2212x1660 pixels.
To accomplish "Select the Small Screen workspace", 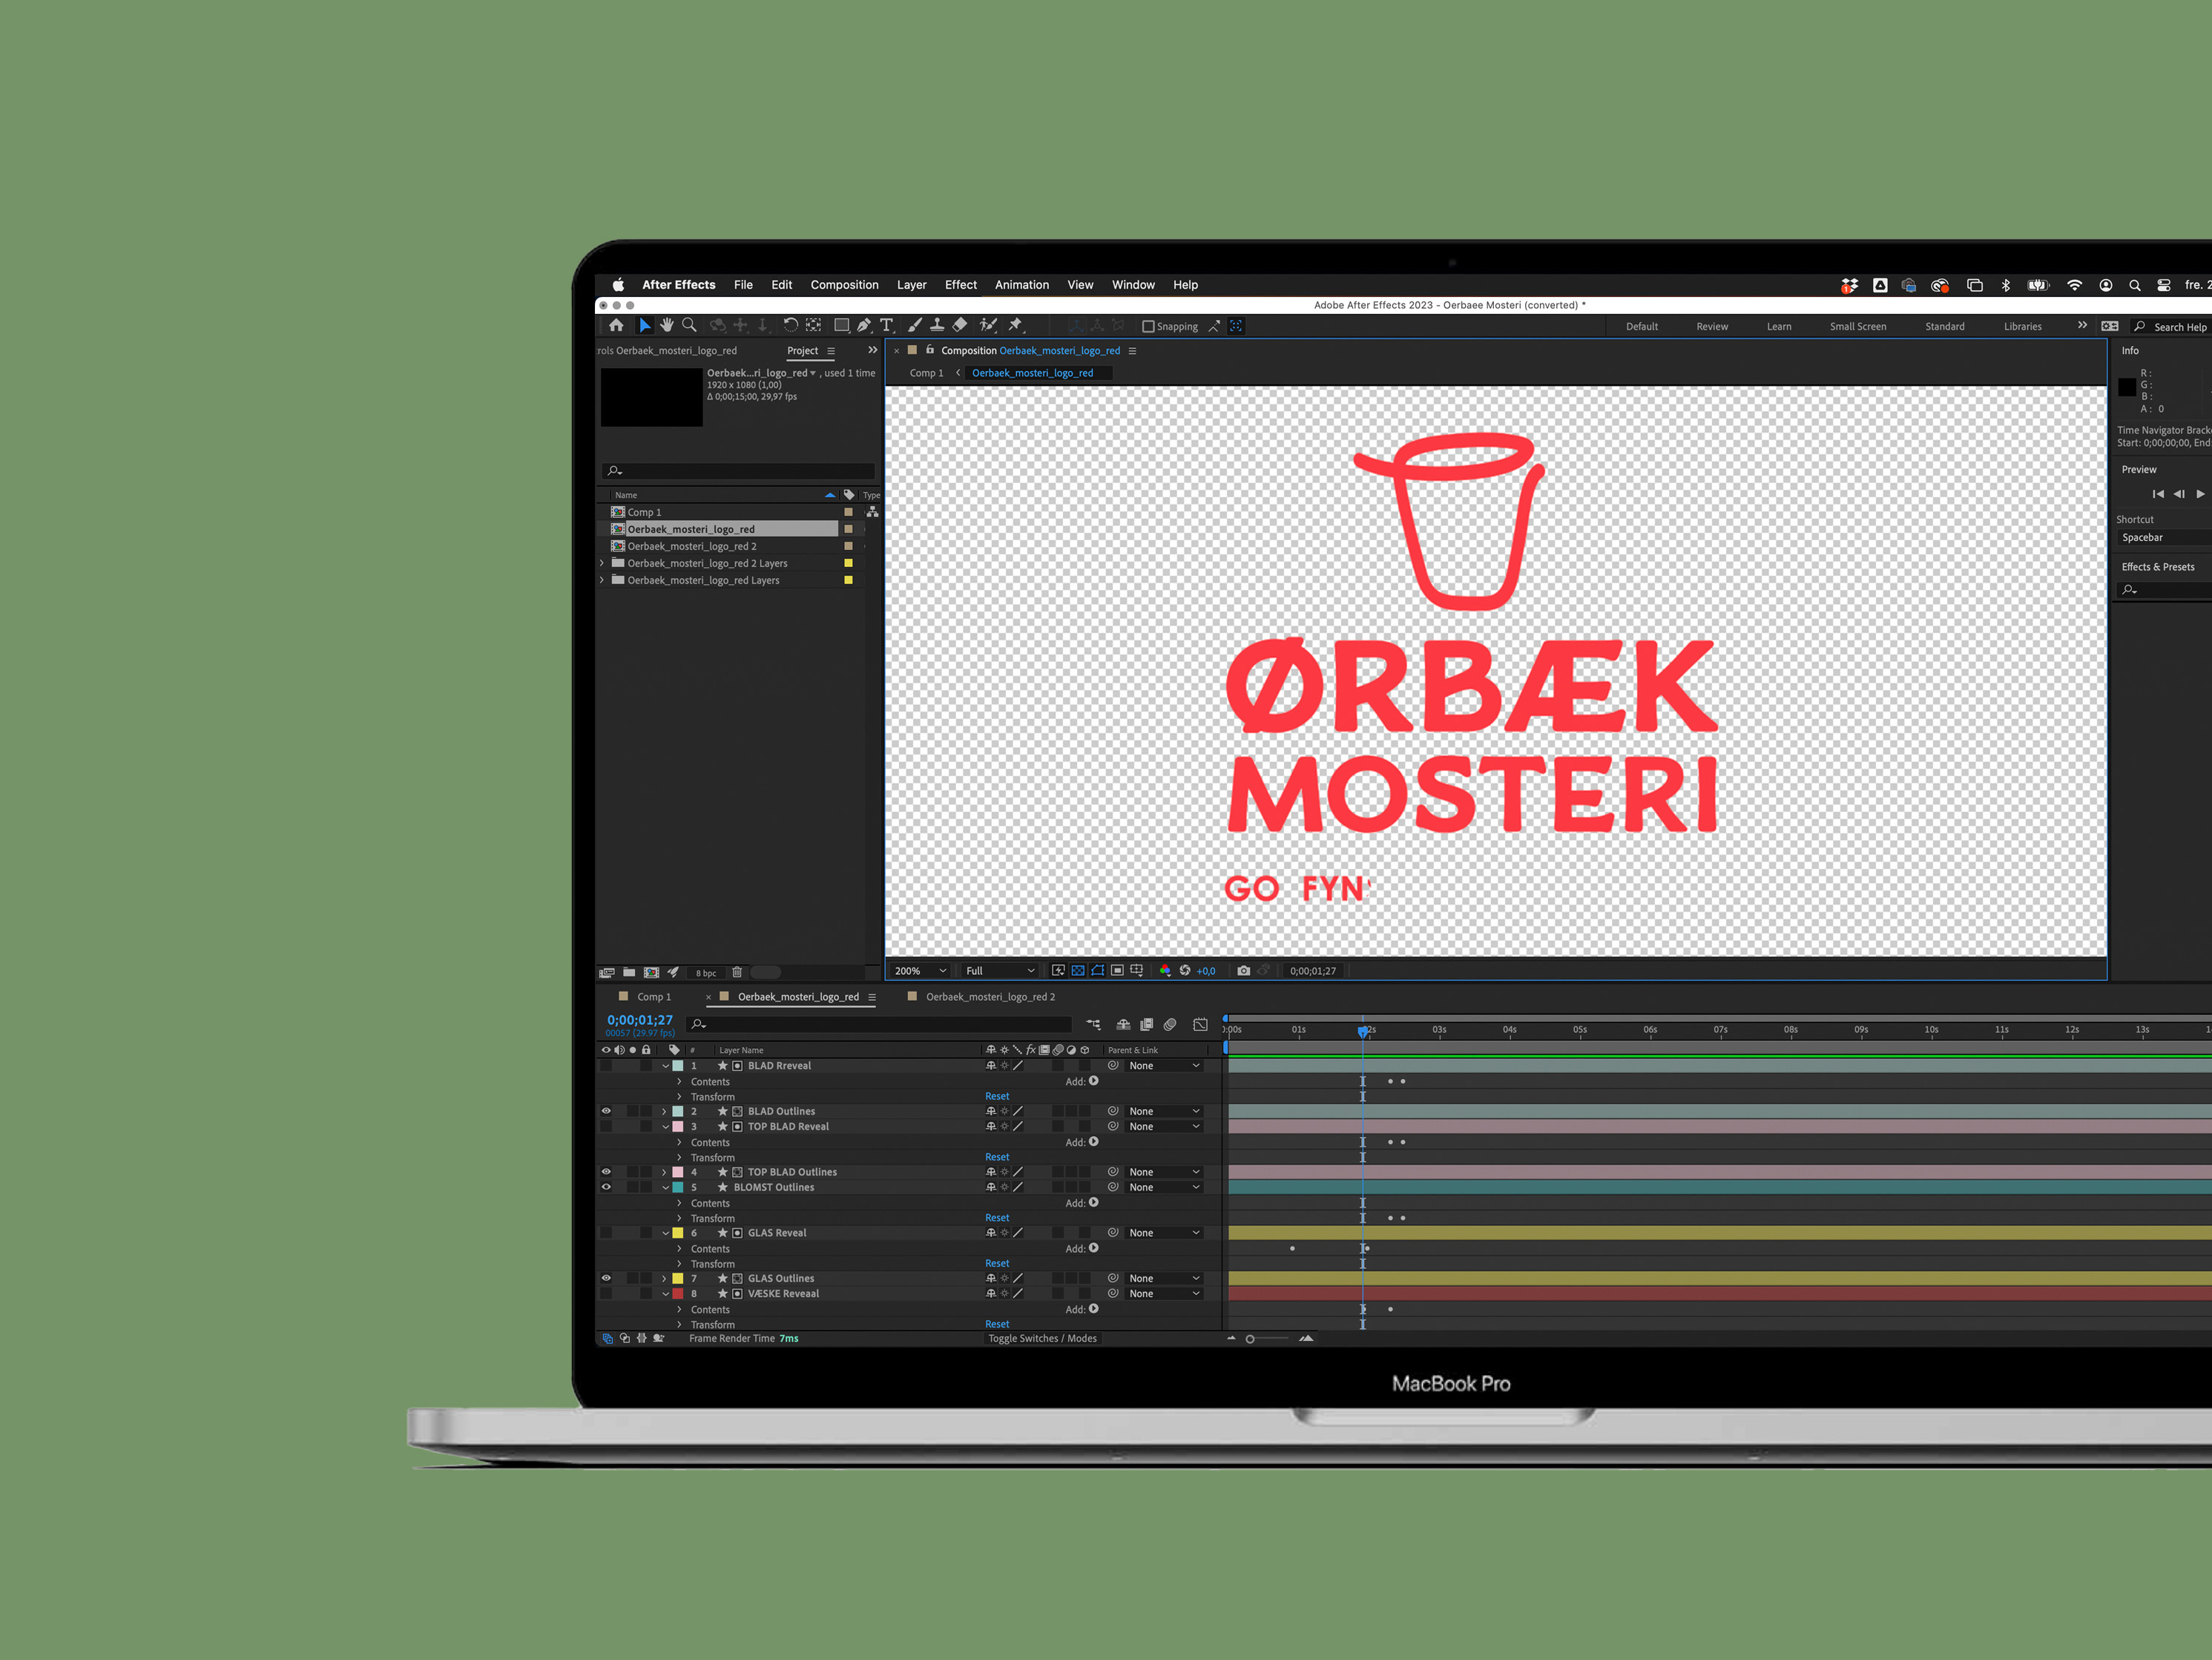I will pos(1858,327).
